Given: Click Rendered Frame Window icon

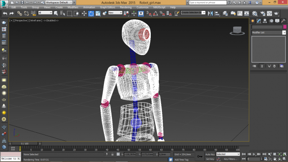Looking at the screenshot, I should [x=269, y=13].
